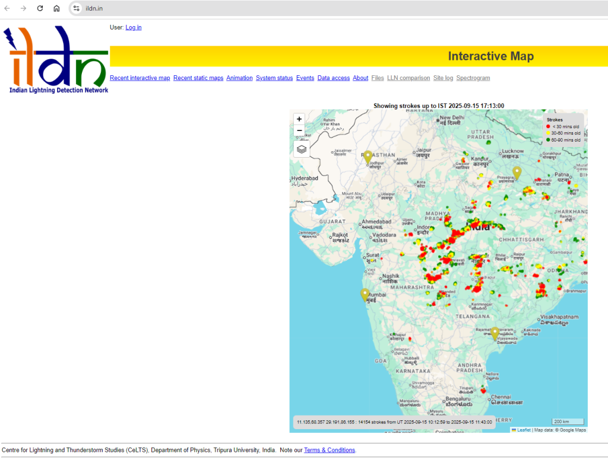Click the station marker near Vijayawada
608x476 pixels.
point(495,334)
